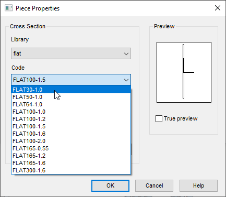226x197 pixels.
Task: Select FLAT165-0.55 from the dropdown
Action: (x=71, y=148)
